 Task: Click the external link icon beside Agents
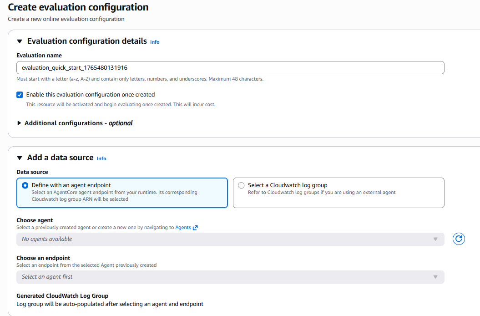click(x=195, y=228)
